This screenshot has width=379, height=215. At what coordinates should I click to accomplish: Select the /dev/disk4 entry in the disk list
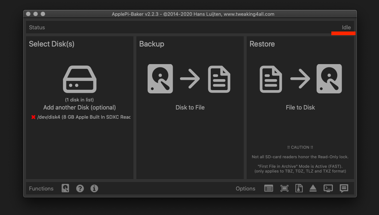click(x=81, y=117)
